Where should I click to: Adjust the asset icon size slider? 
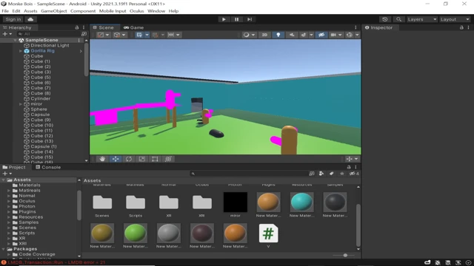pos(345,255)
